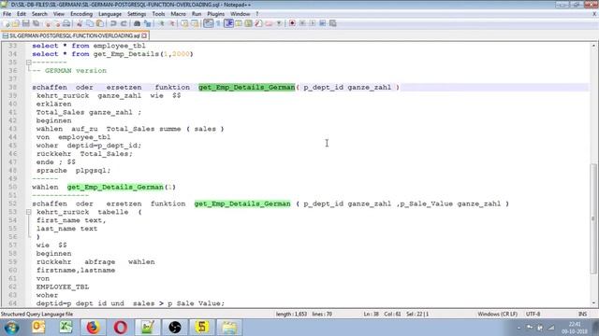Copy selection with toolbar icon

(90, 23)
